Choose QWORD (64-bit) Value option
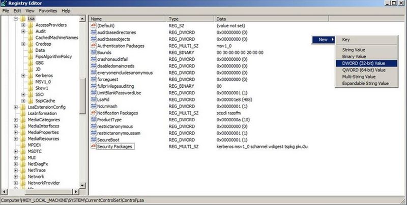The height and width of the screenshot is (205, 407). (366, 70)
